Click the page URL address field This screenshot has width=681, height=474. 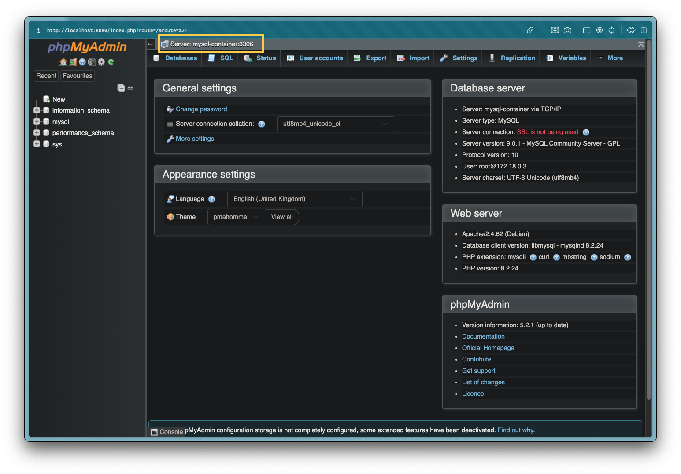tap(117, 30)
